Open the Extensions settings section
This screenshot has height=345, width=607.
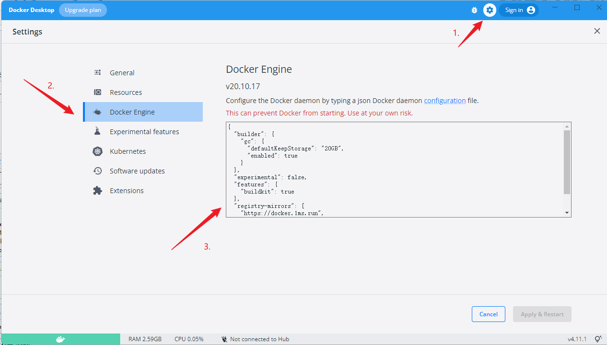tap(143, 190)
